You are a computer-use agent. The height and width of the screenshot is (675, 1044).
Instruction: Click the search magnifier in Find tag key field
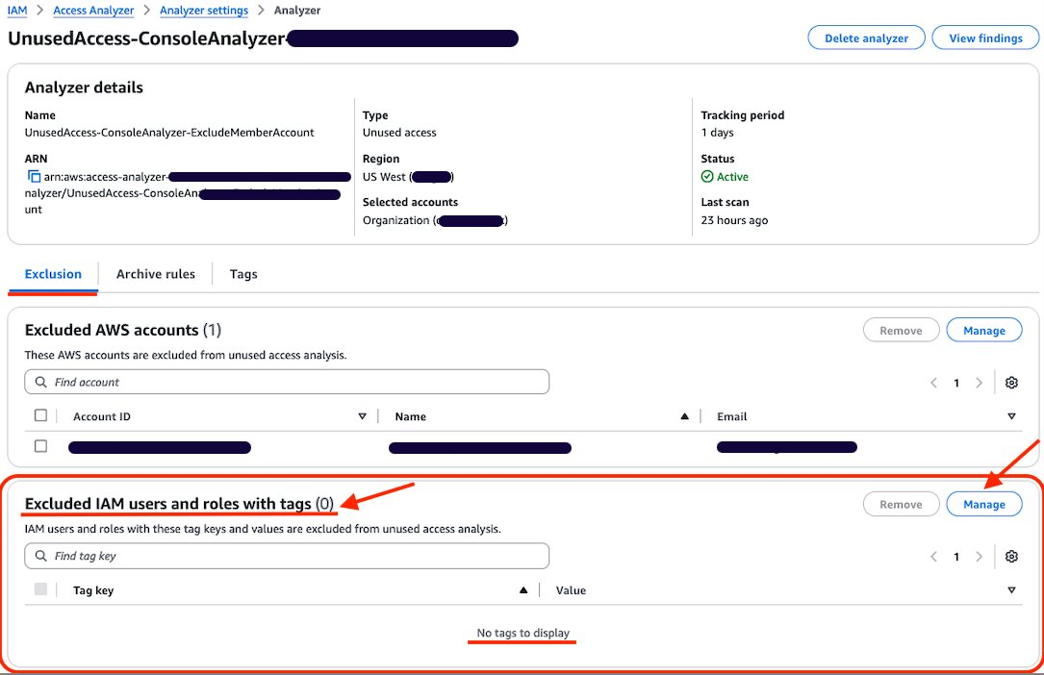[39, 555]
